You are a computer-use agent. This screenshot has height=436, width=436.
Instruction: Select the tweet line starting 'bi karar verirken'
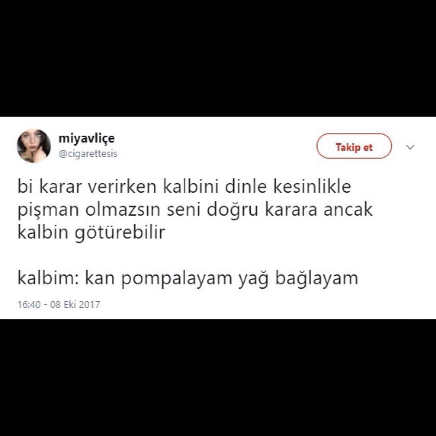coord(184,187)
